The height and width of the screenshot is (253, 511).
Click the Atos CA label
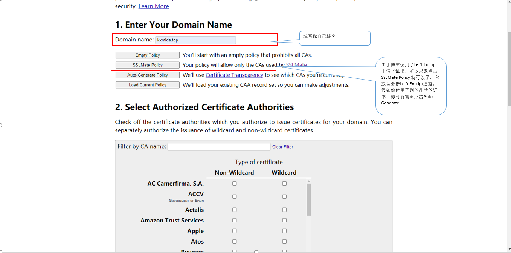197,242
